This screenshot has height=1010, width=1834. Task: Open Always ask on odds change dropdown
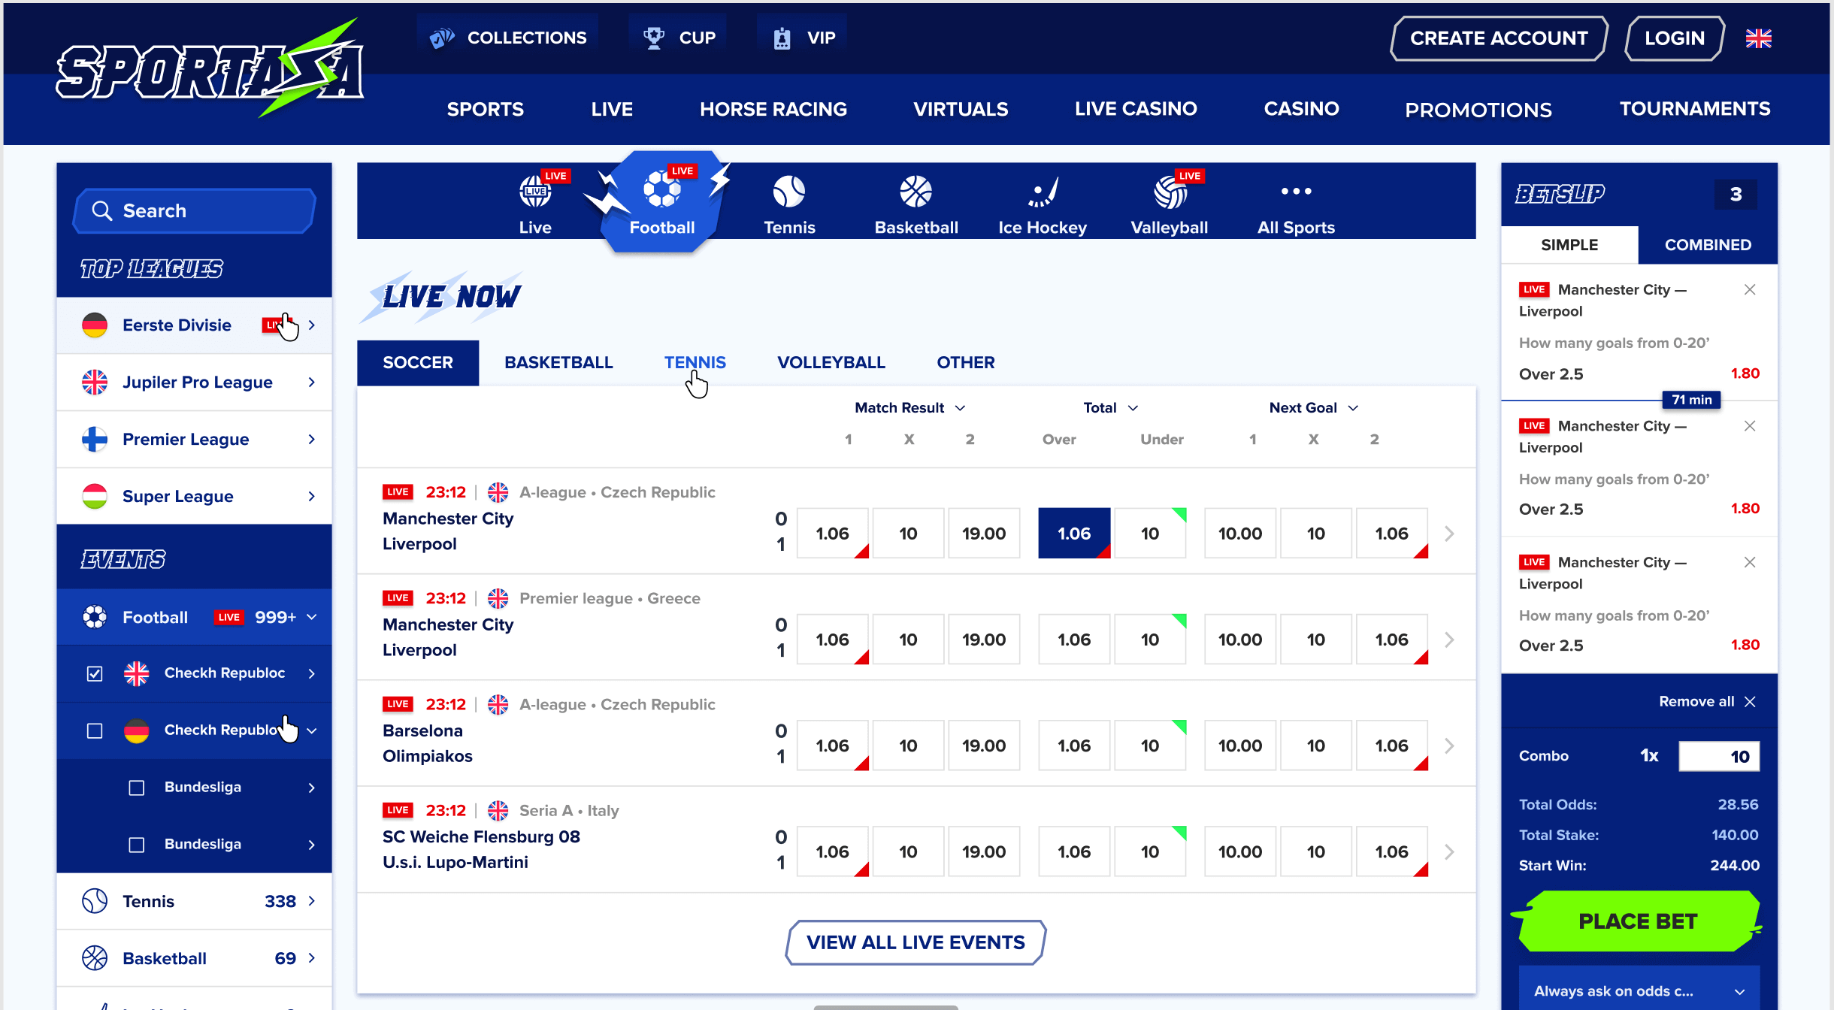(1639, 990)
